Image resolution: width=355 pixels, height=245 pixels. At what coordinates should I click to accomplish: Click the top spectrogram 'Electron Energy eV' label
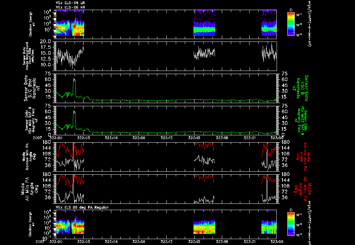[x=32, y=24]
